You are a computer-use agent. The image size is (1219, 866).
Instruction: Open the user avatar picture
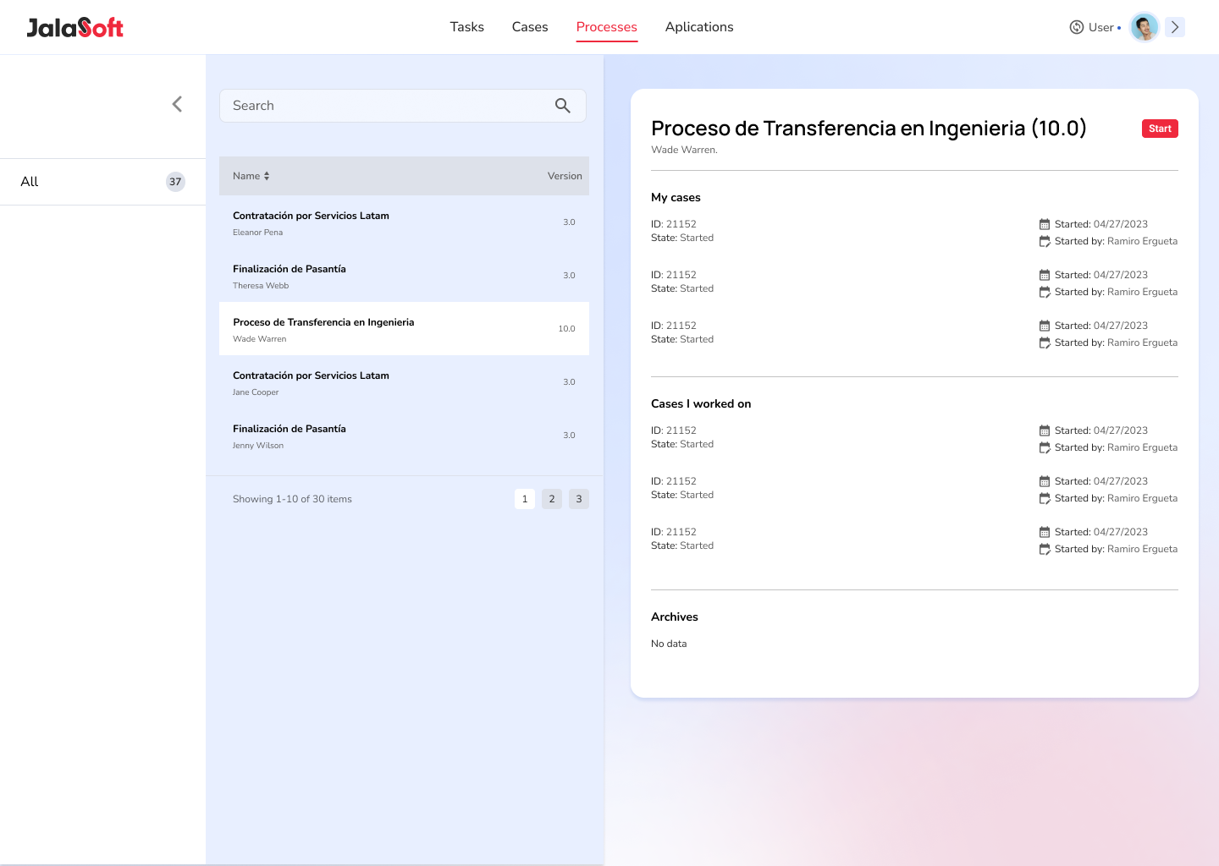point(1145,27)
